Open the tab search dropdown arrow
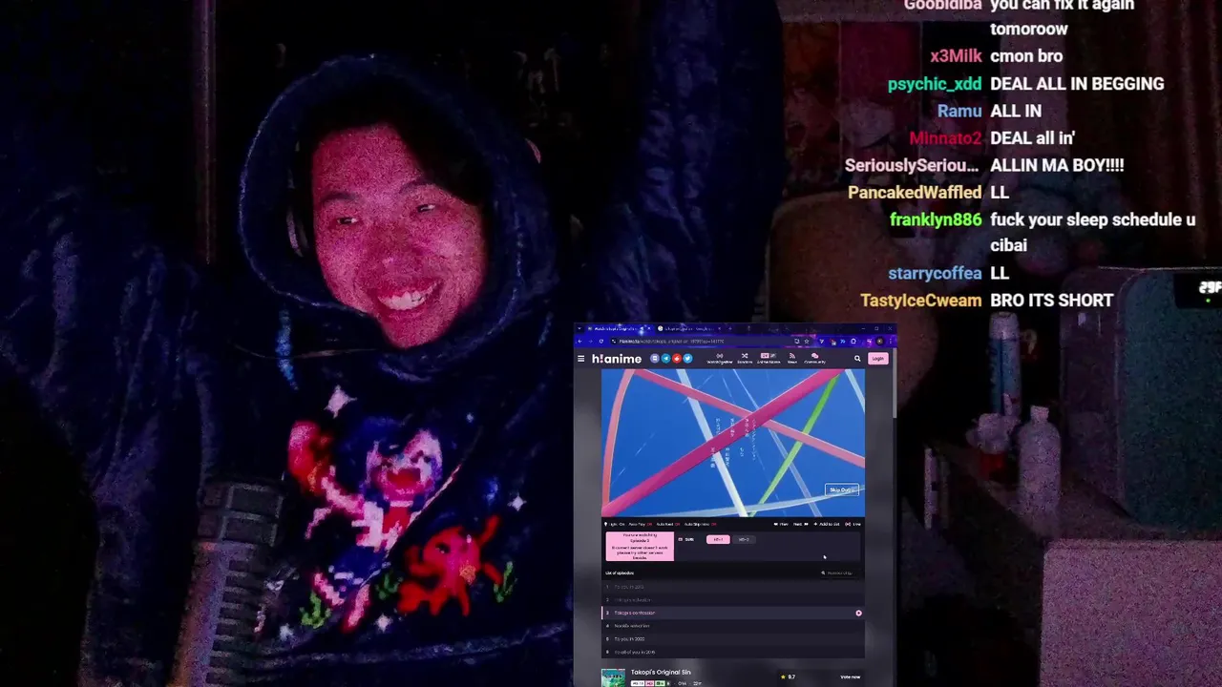 (x=579, y=328)
